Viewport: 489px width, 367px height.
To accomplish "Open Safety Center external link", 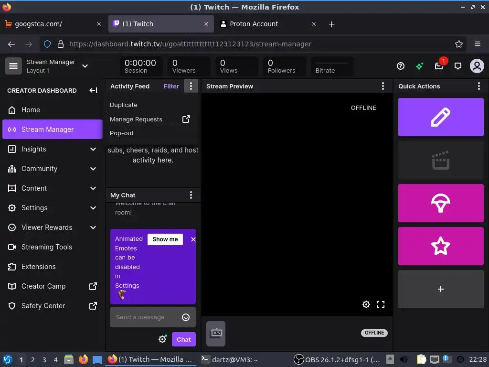I will (x=53, y=306).
